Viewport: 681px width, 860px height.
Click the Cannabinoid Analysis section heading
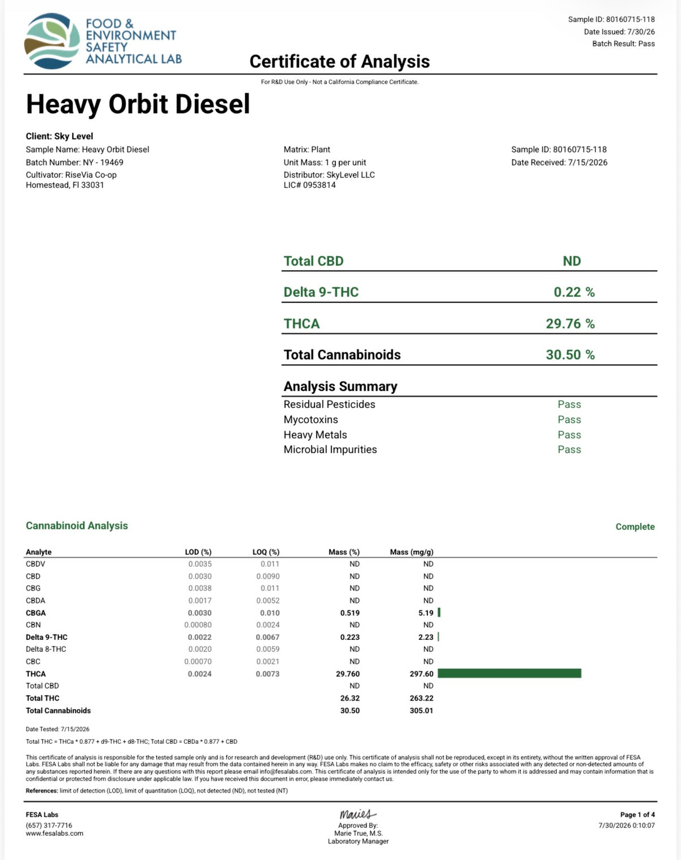pyautogui.click(x=77, y=526)
